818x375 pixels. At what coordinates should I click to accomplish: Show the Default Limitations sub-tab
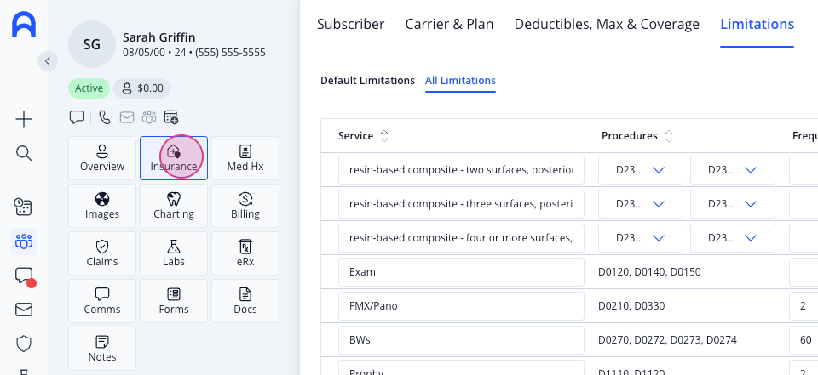coord(367,81)
